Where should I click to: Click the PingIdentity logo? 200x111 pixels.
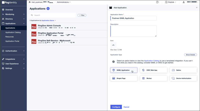9,2
